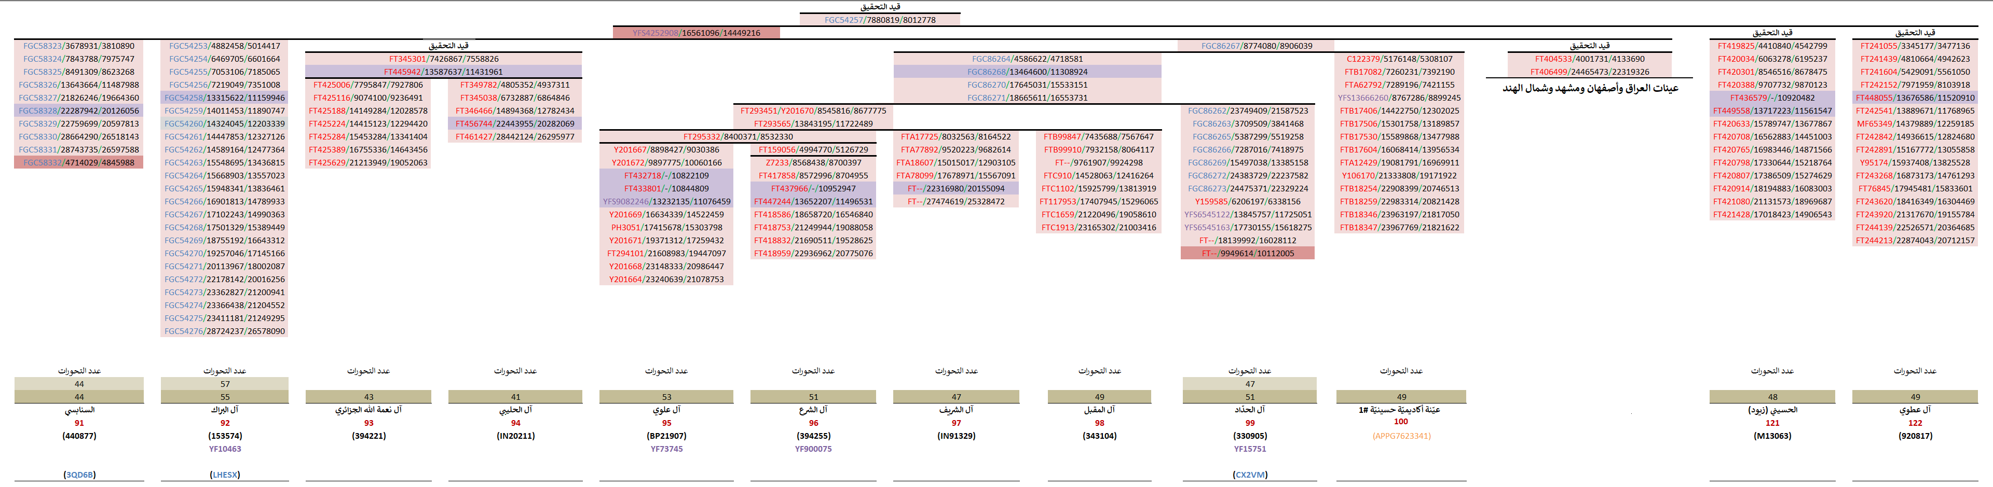The height and width of the screenshot is (487, 1993).
Task: Select the FT404533/4001731/4133690 cell
Action: (1589, 59)
